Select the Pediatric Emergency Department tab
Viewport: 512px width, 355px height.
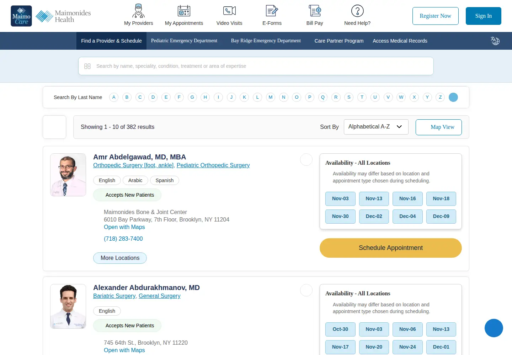(x=184, y=41)
